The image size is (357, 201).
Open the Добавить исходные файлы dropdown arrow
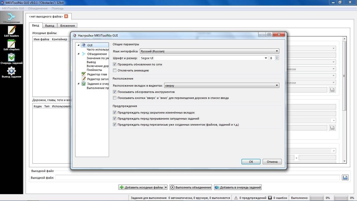click(x=166, y=187)
